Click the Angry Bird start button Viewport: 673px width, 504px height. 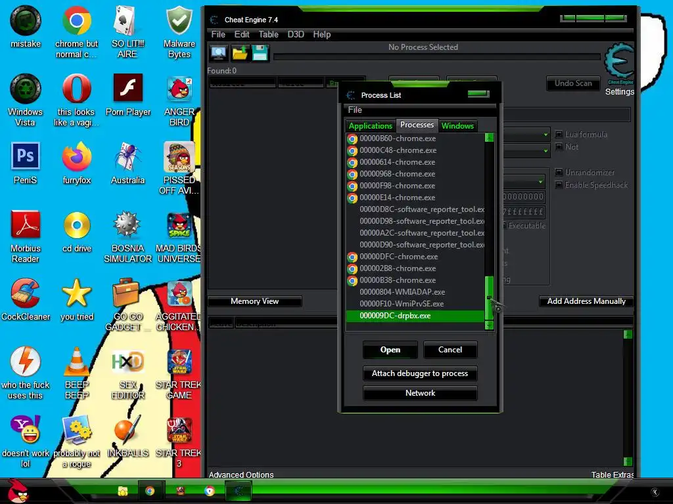tap(17, 491)
